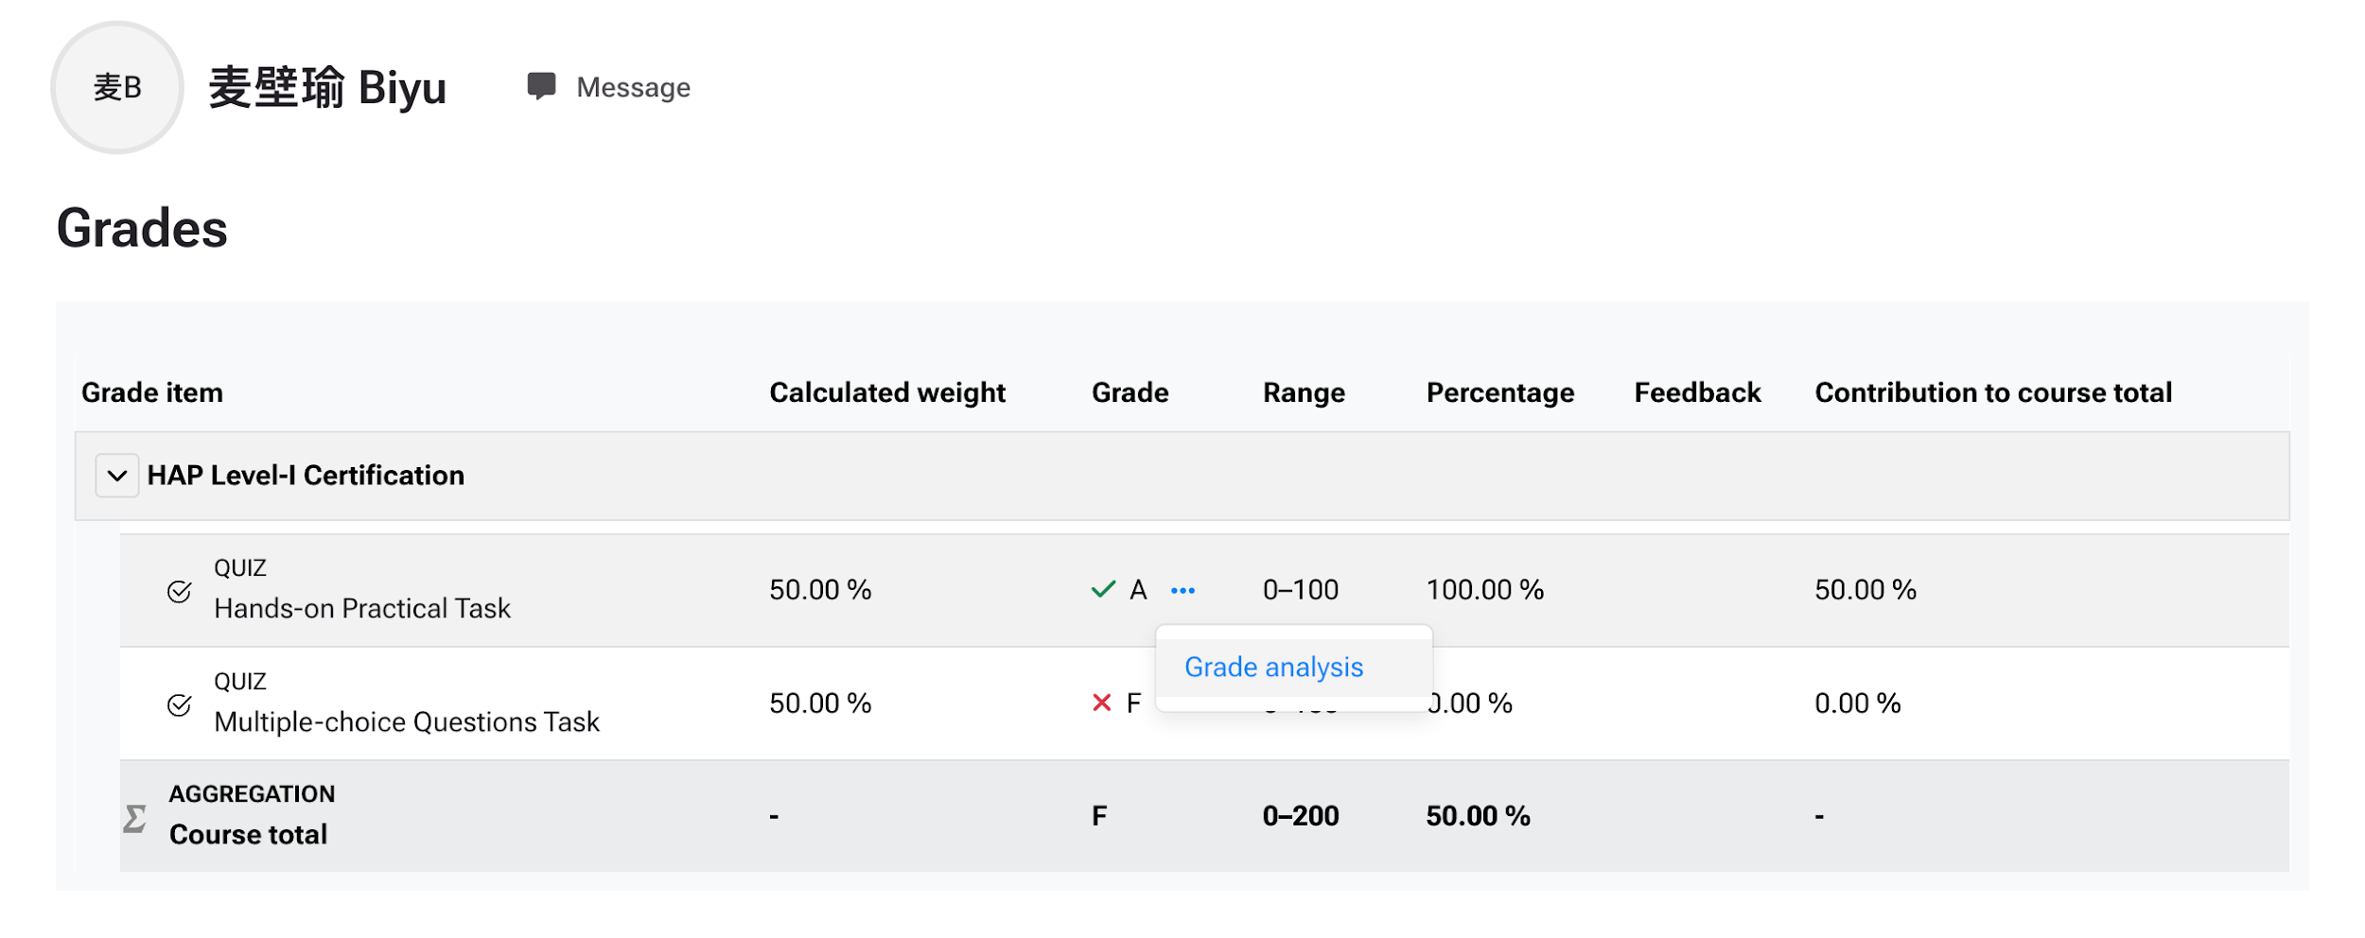This screenshot has height=938, width=2365.
Task: Open the three-dot menu beside grade A
Action: [x=1182, y=591]
